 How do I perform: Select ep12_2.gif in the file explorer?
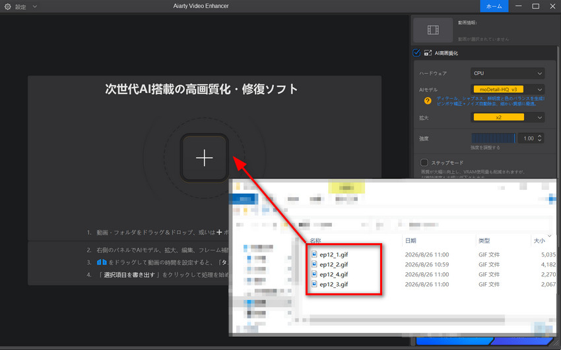(x=333, y=265)
